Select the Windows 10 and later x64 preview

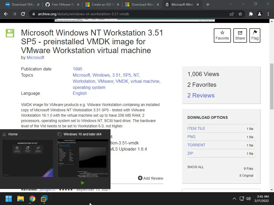click(x=83, y=158)
